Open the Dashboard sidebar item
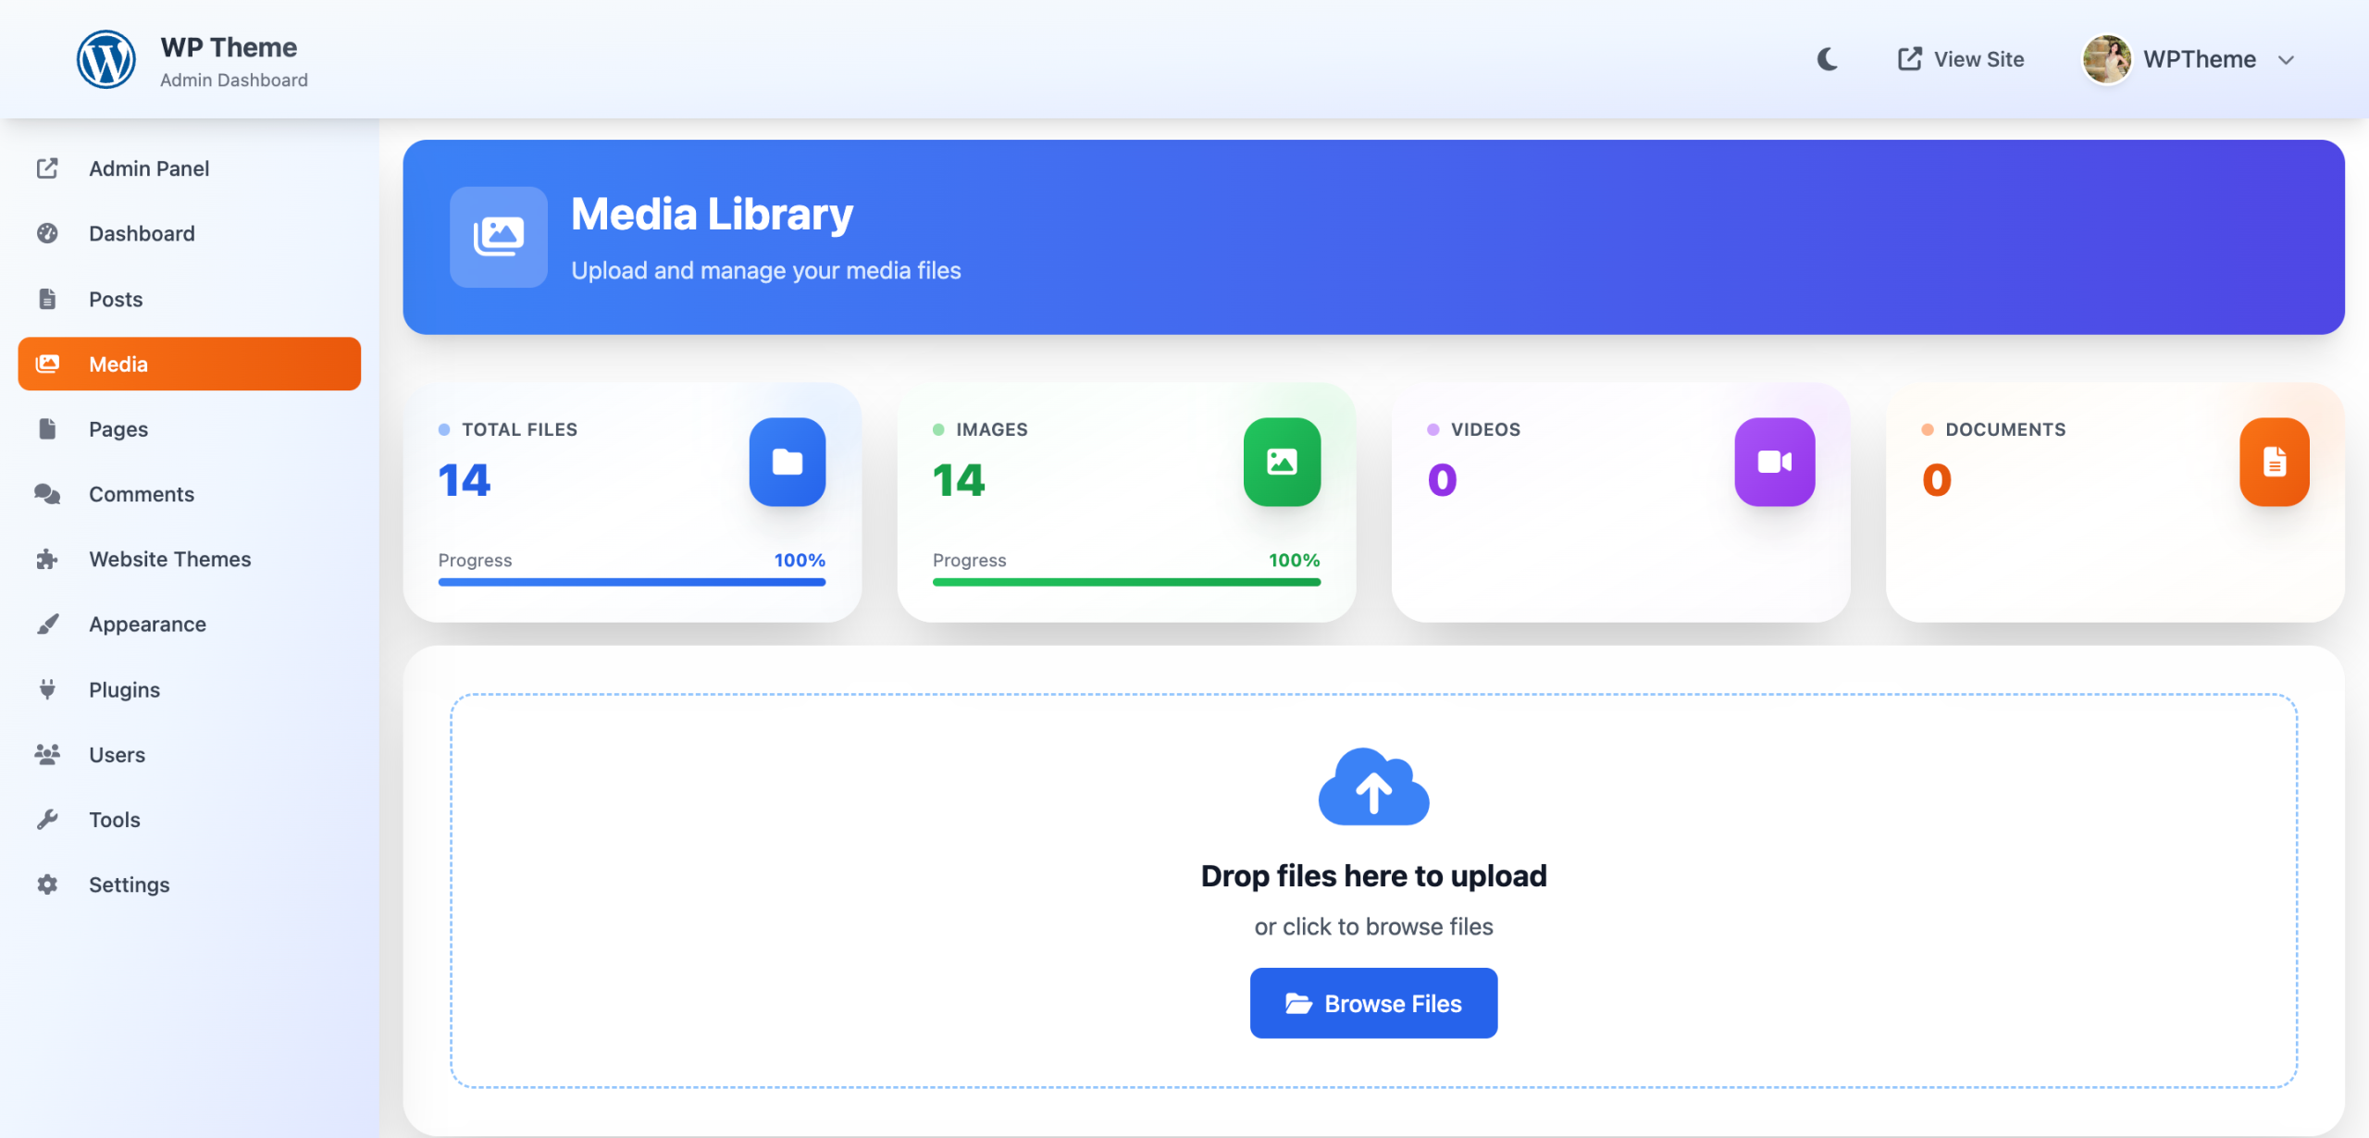 click(142, 233)
